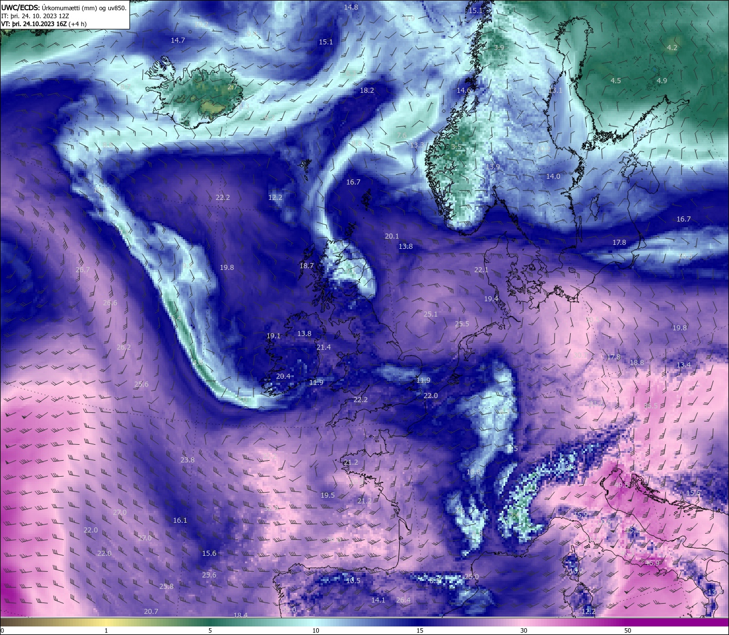Click the 20.7 map value
729x635 pixels.
tap(151, 612)
